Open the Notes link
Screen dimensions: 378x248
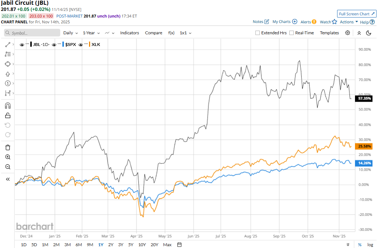(258, 22)
